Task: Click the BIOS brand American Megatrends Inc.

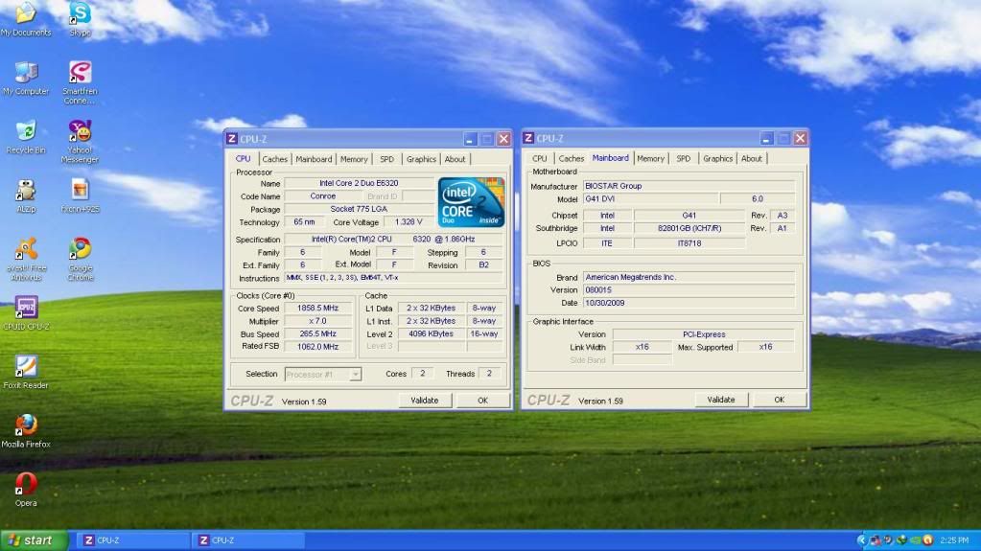Action: coord(689,277)
